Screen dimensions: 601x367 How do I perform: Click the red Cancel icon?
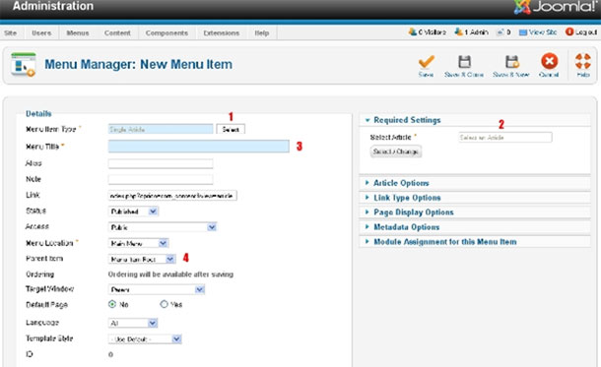coord(549,61)
